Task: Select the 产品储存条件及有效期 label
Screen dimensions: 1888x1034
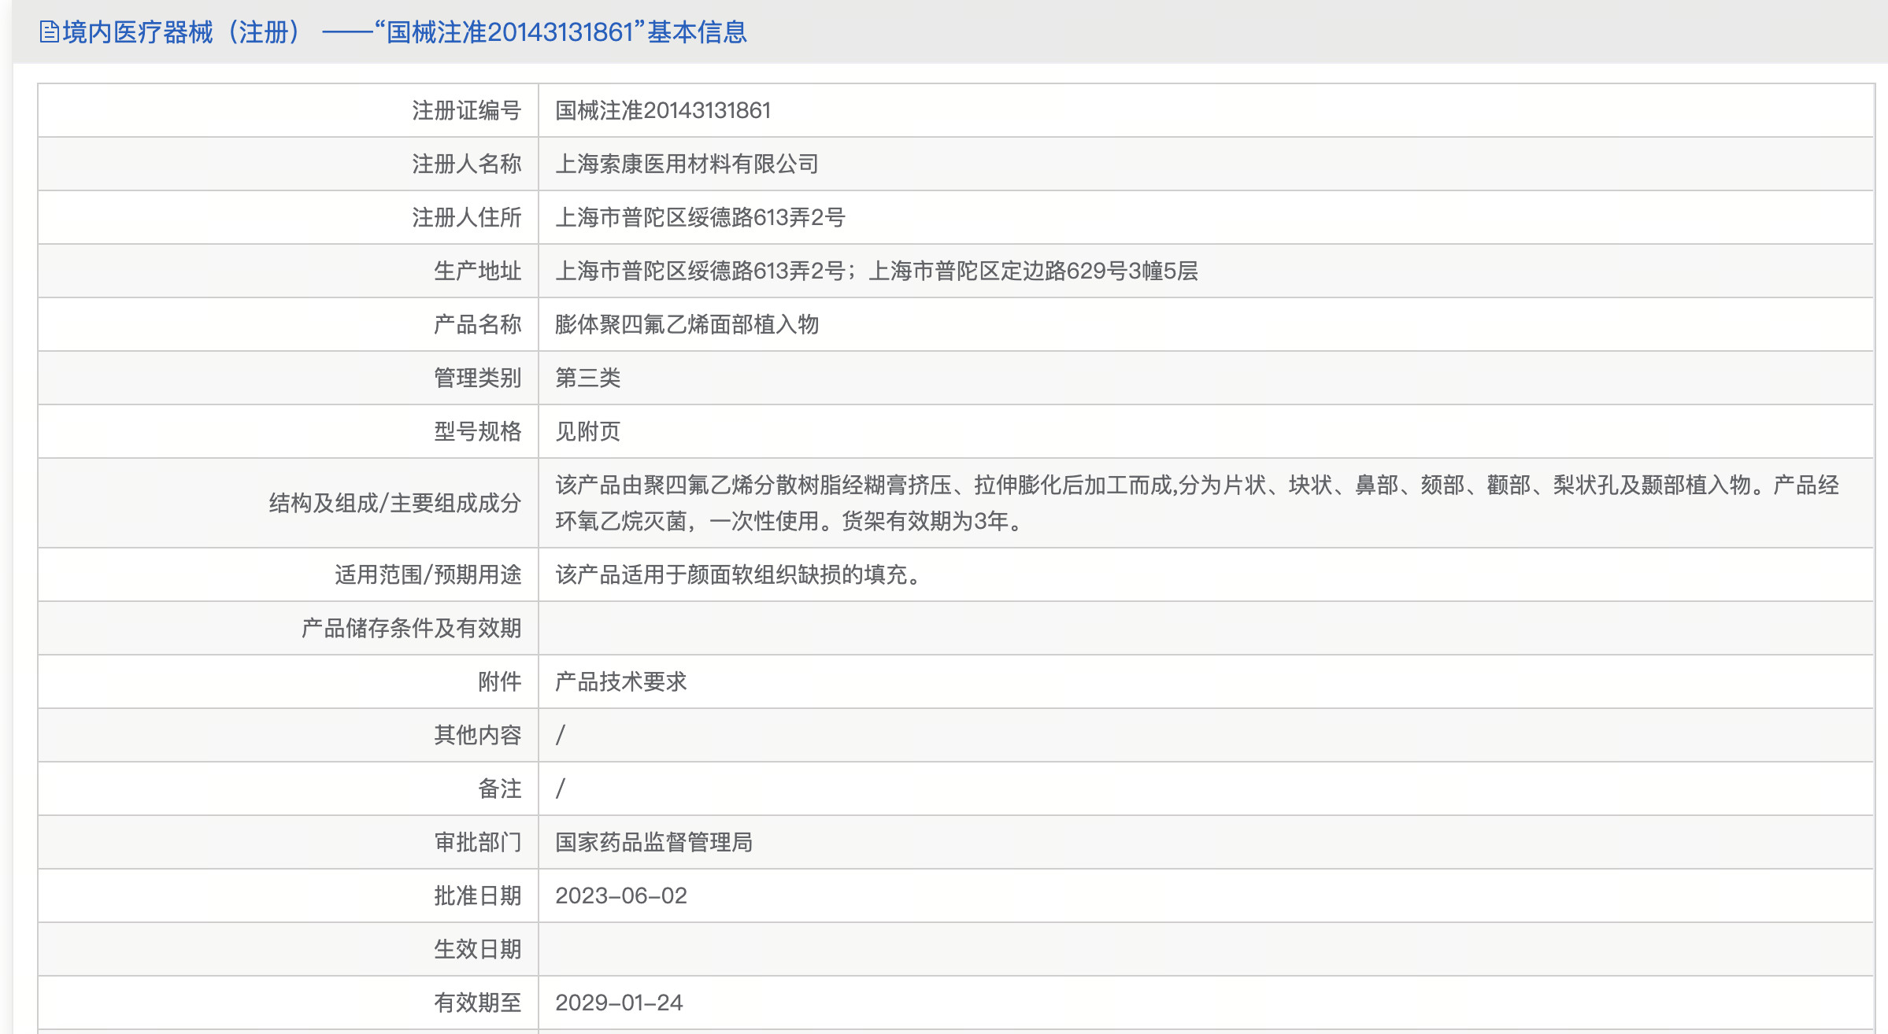Action: (x=411, y=628)
